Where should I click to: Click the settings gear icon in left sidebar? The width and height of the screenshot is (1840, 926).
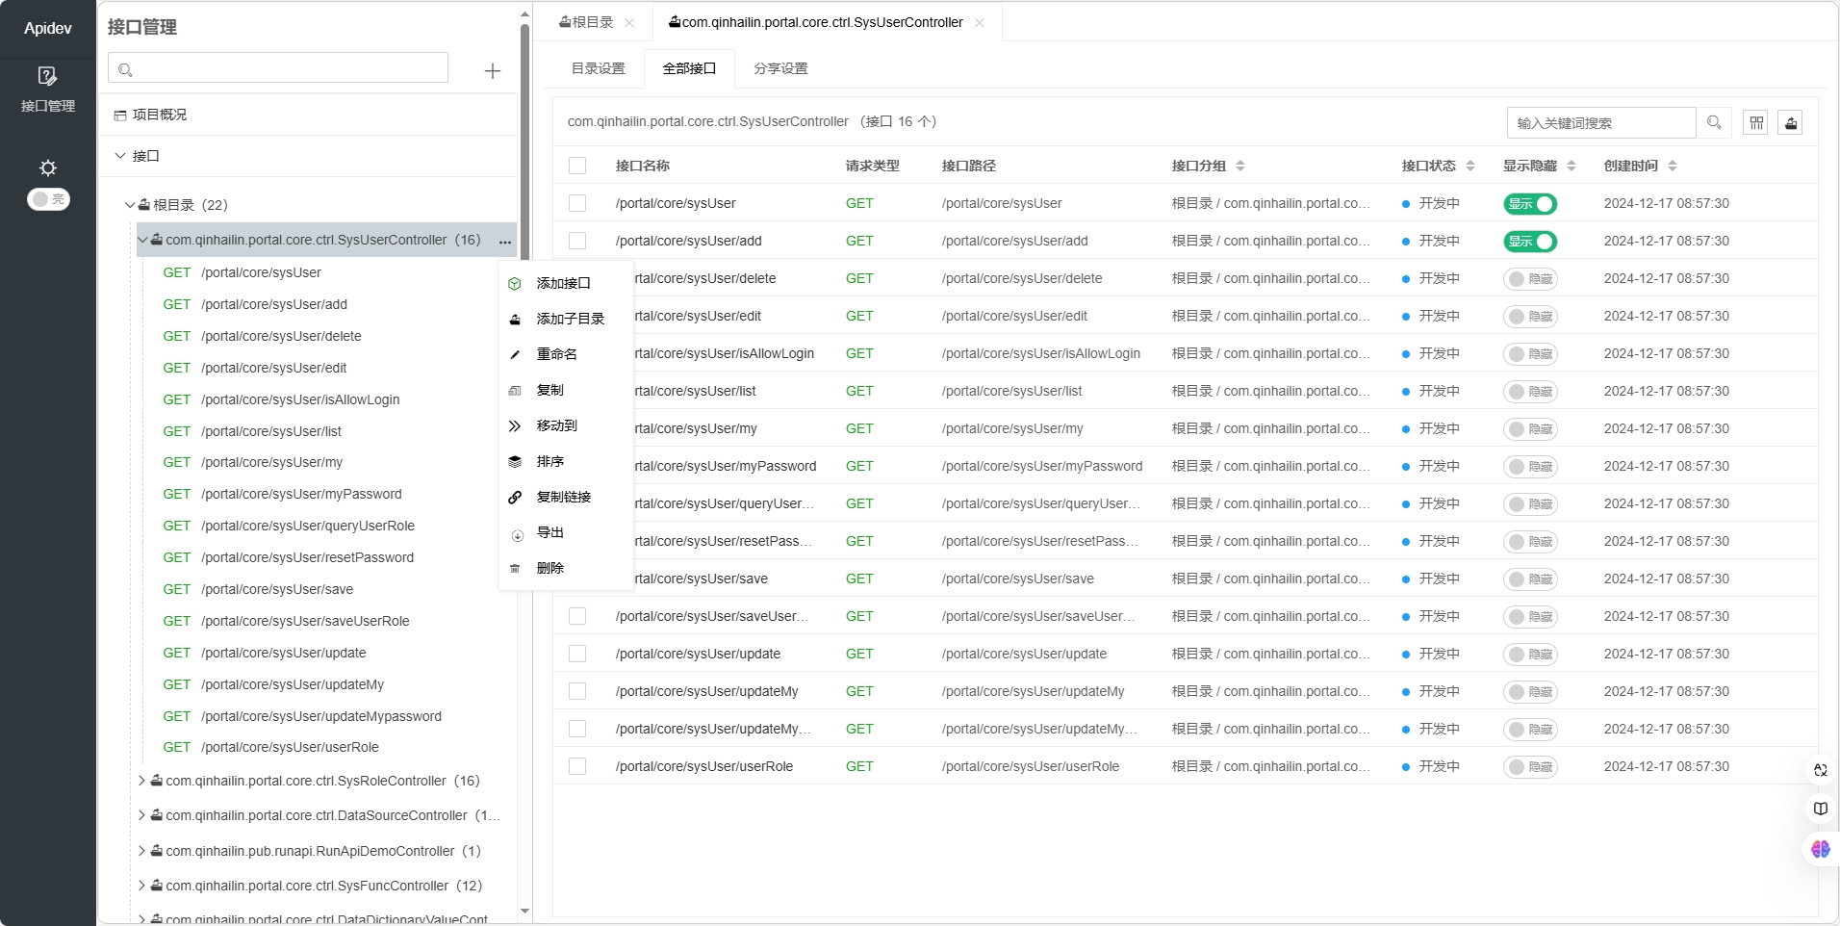tap(46, 167)
